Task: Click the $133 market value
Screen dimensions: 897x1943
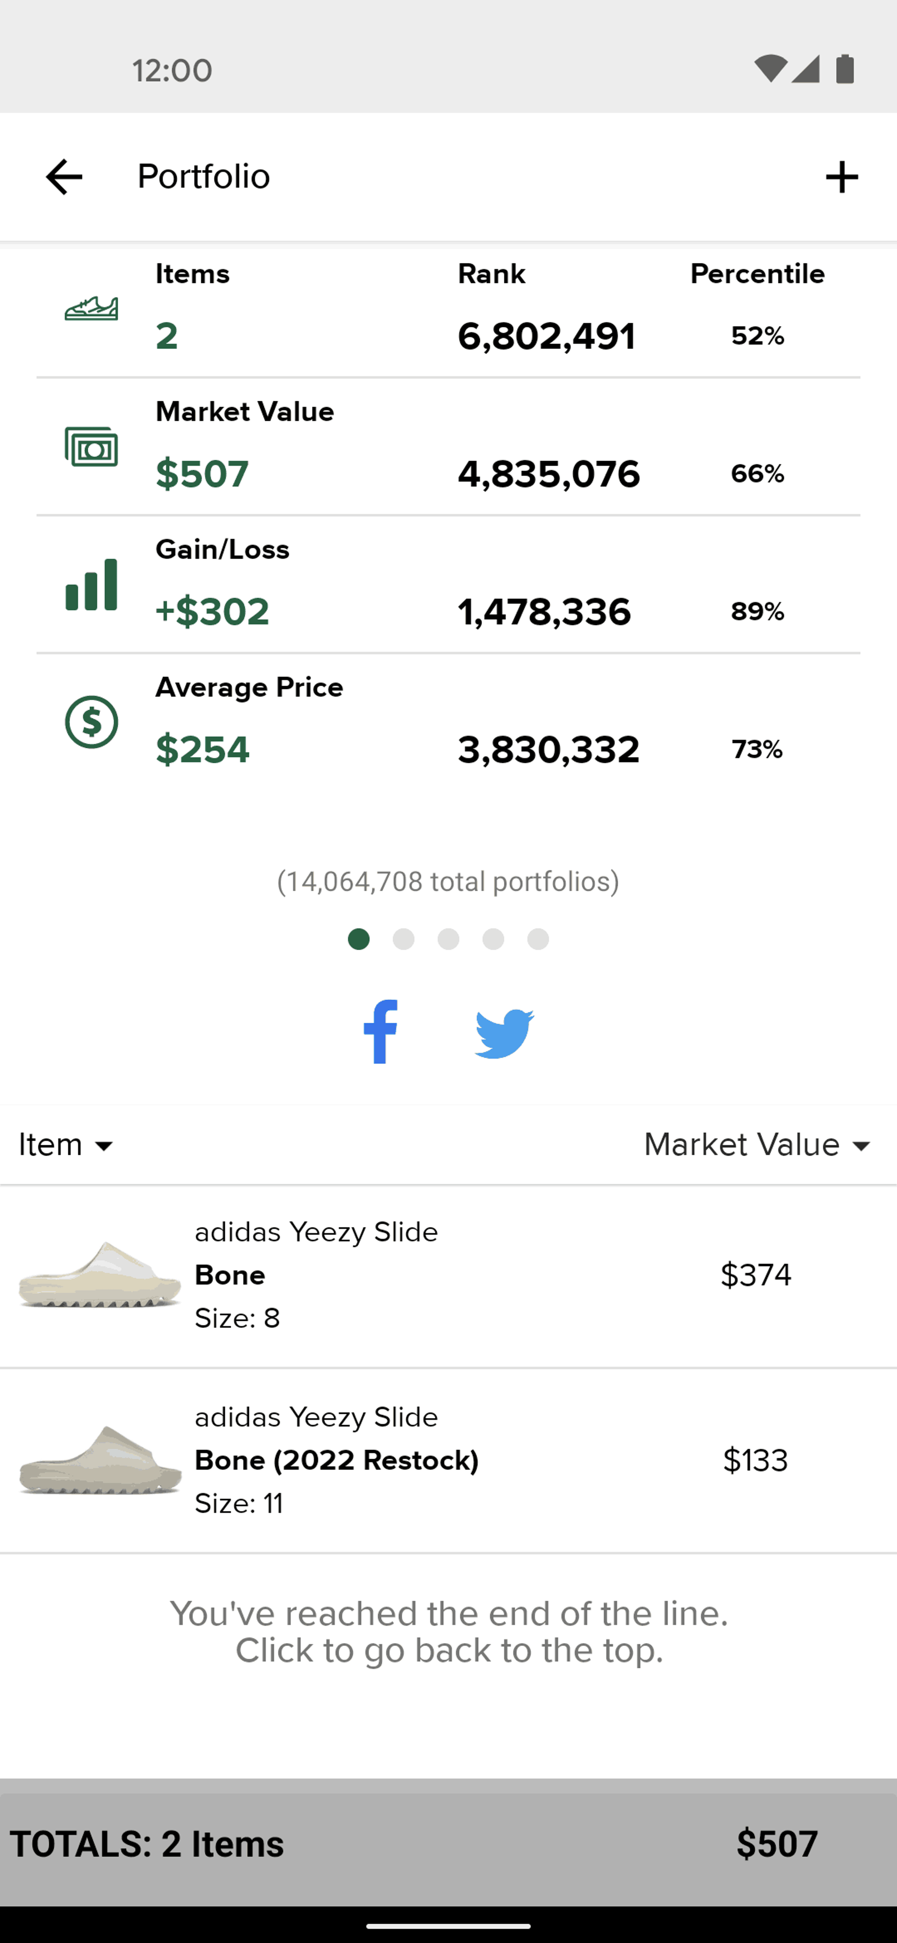Action: tap(756, 1460)
